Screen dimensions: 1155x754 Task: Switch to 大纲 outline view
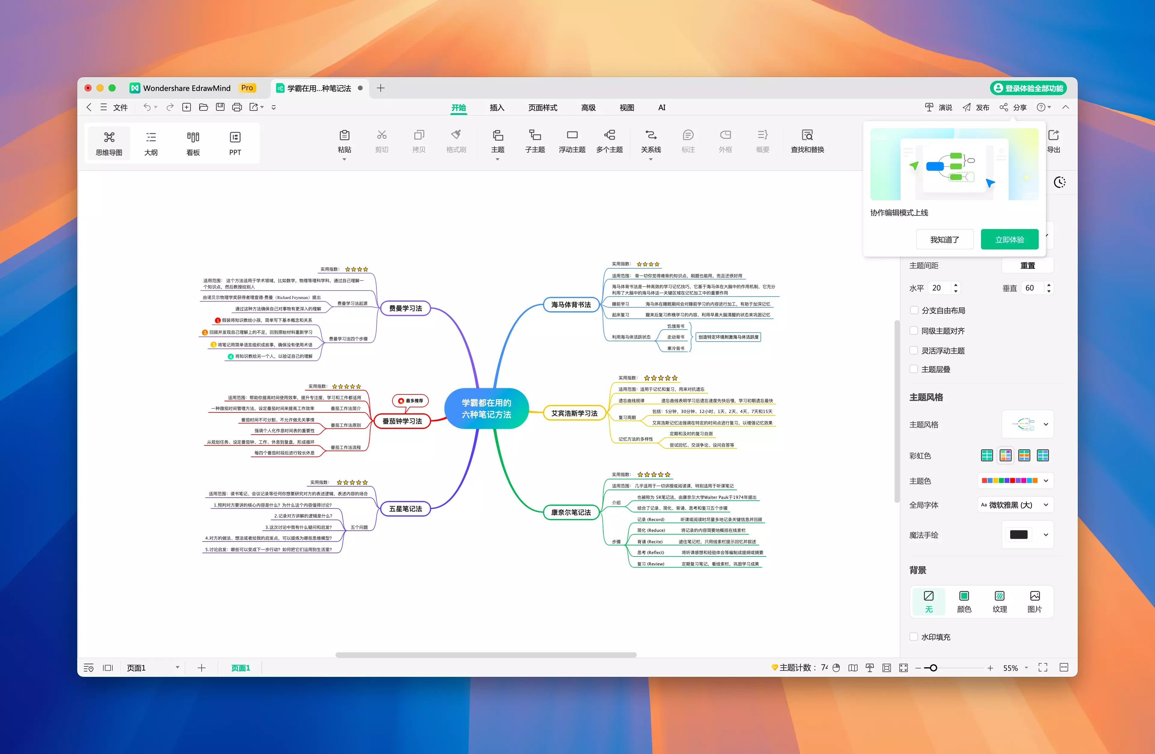pos(151,143)
